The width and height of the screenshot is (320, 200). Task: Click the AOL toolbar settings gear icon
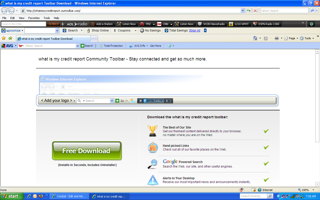(x=311, y=24)
